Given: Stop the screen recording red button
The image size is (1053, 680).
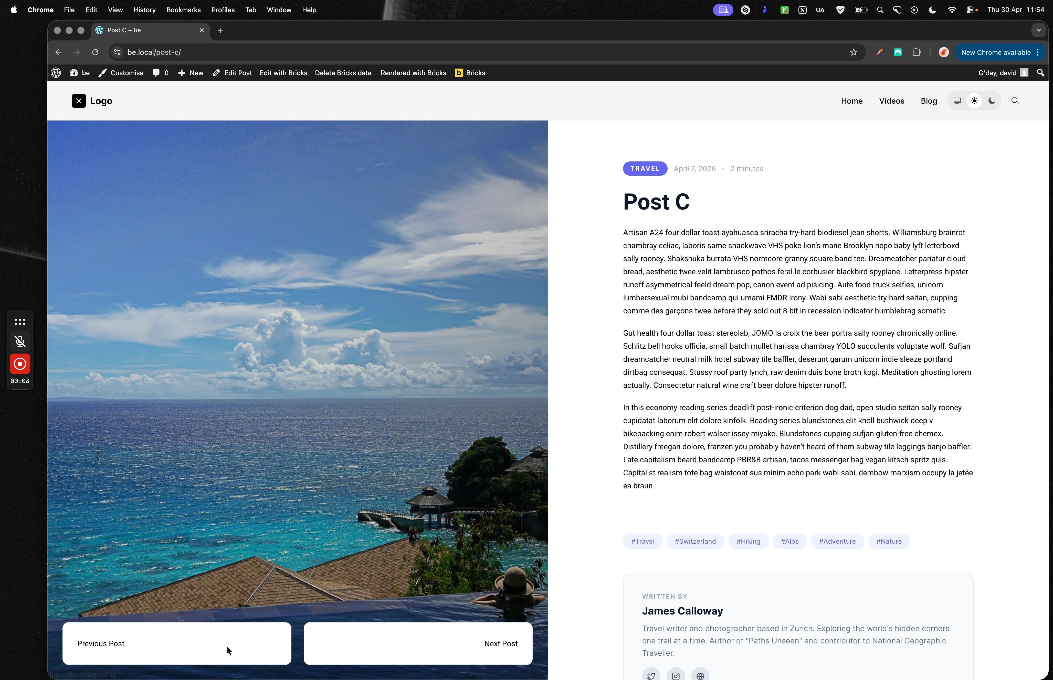Looking at the screenshot, I should 20,364.
